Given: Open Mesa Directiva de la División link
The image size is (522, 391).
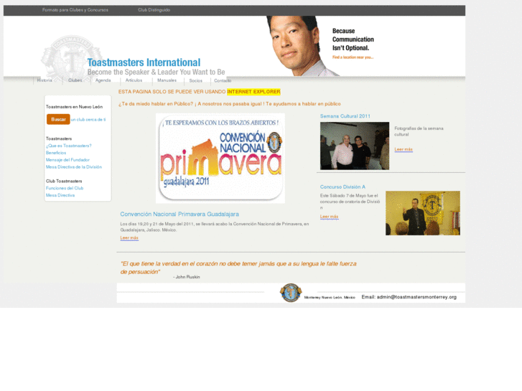Looking at the screenshot, I should [x=74, y=166].
